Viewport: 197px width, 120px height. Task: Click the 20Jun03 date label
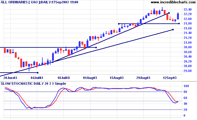[x=10, y=78]
